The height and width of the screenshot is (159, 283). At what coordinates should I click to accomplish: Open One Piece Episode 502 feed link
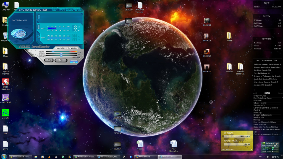tap(262, 70)
